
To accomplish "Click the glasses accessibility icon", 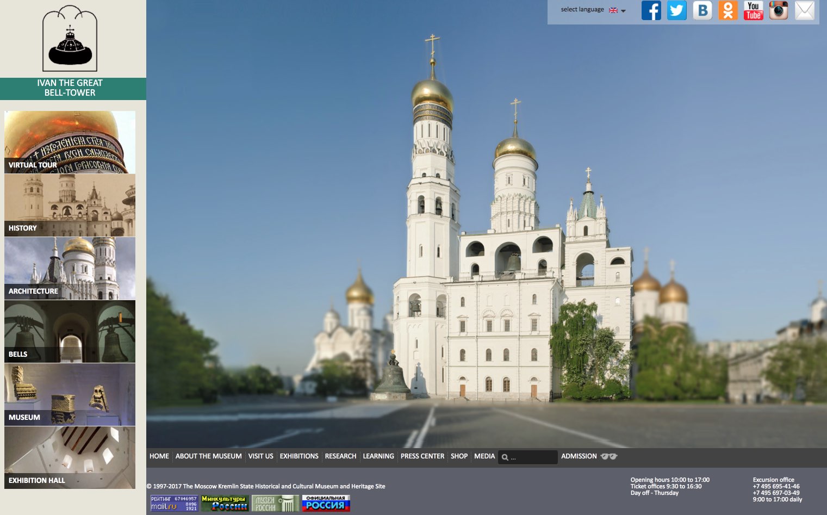I will (x=609, y=456).
